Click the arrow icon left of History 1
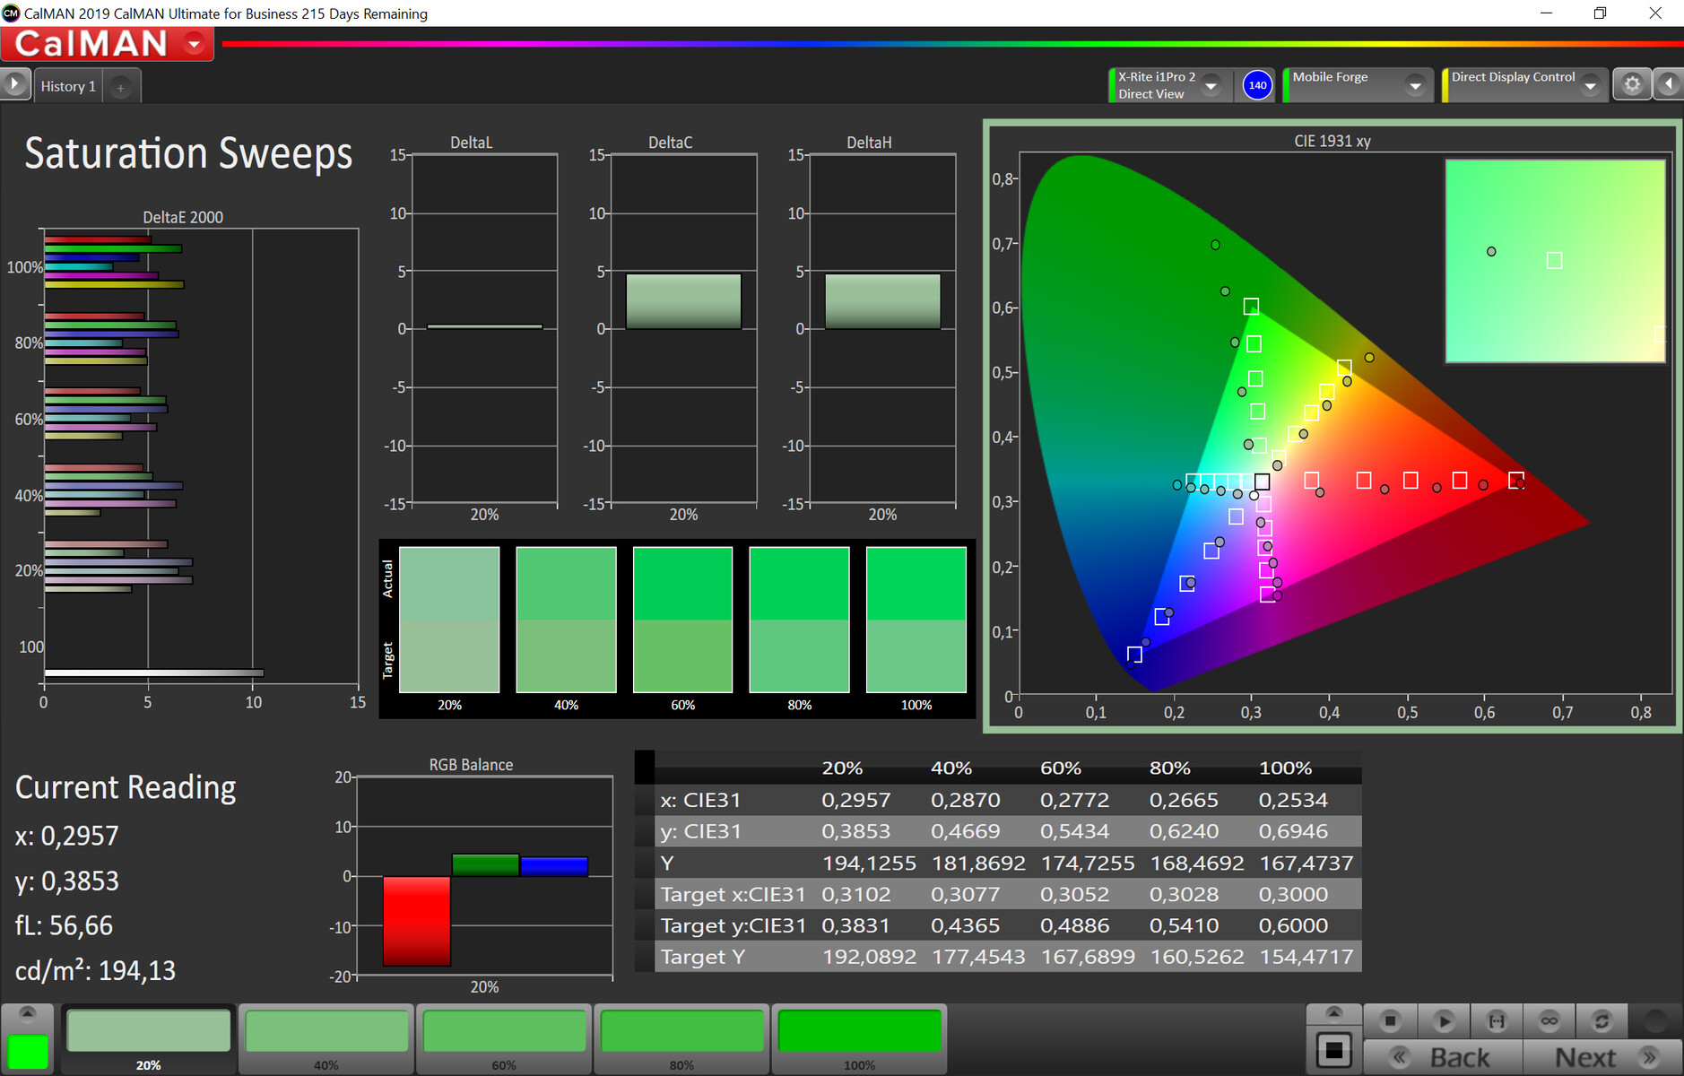 coord(15,84)
